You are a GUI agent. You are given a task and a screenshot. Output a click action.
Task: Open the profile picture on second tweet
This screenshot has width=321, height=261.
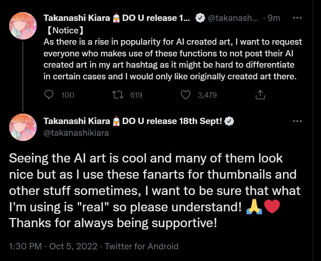click(23, 127)
